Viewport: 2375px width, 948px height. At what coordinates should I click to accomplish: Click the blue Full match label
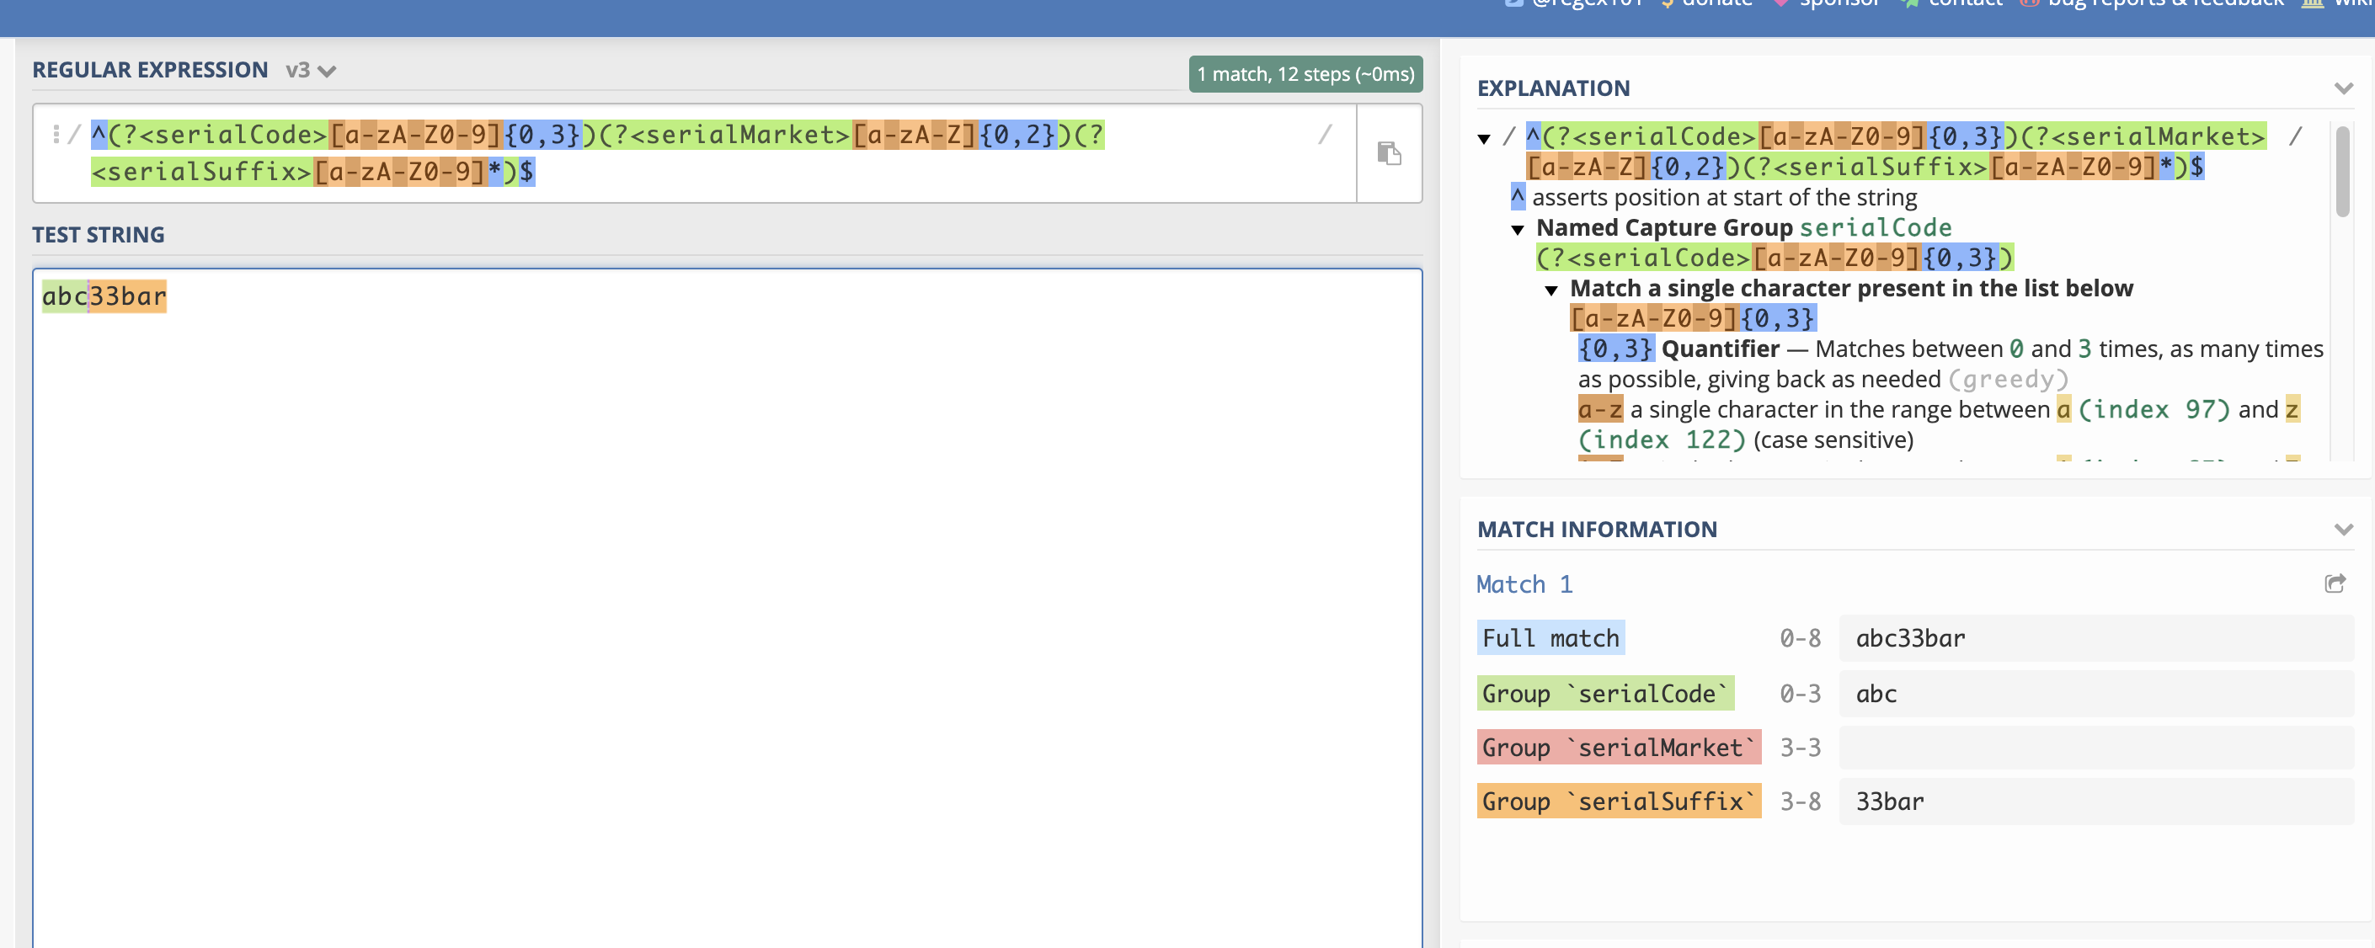pyautogui.click(x=1550, y=637)
